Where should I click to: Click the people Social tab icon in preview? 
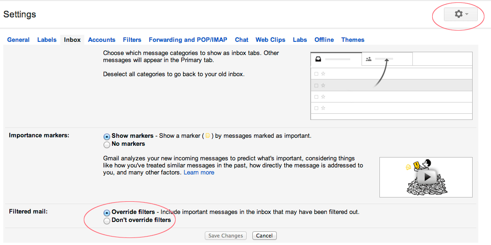click(x=369, y=59)
